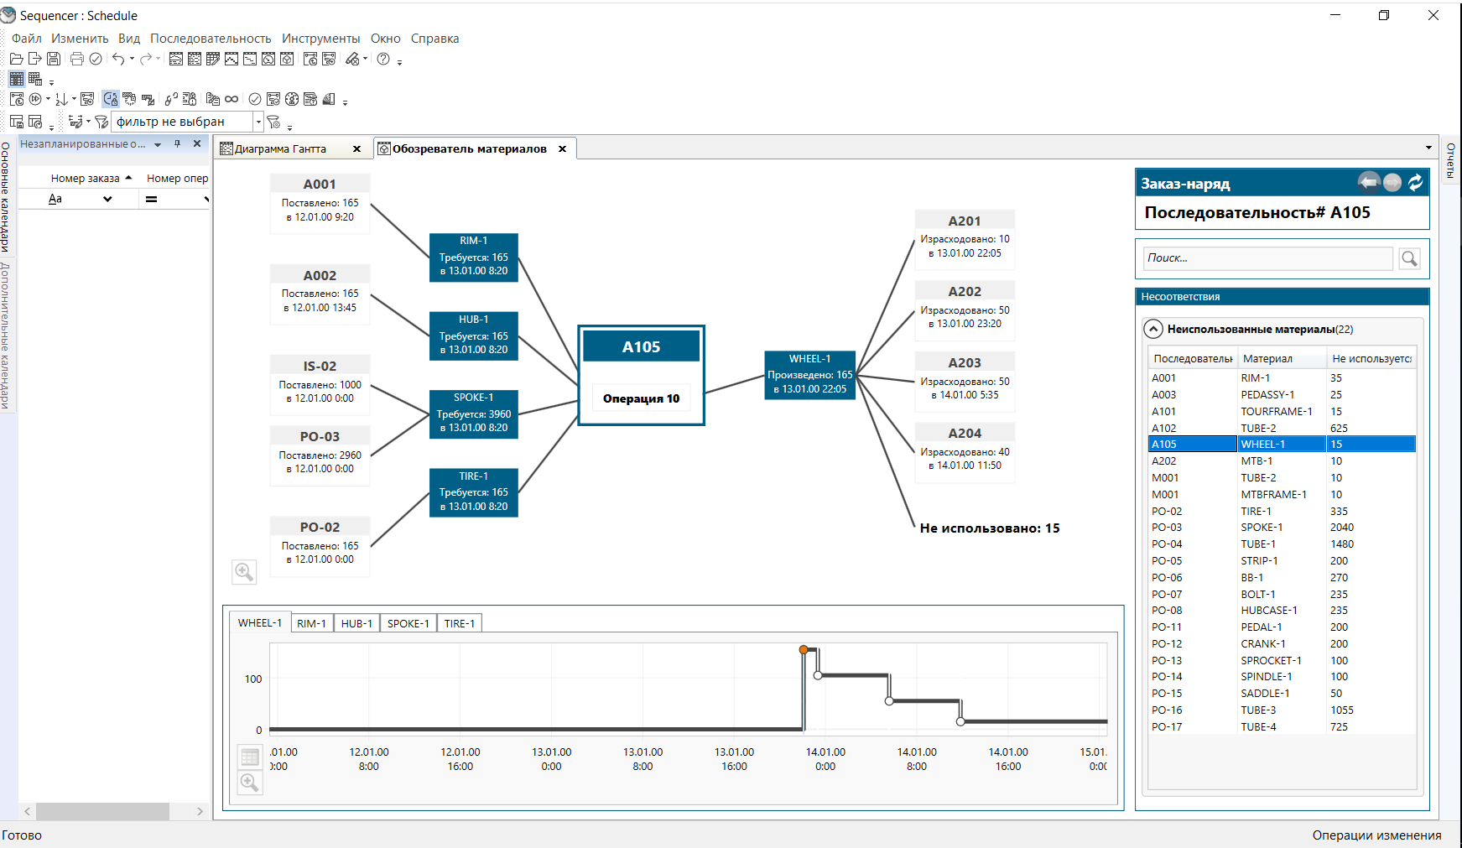The width and height of the screenshot is (1462, 848).
Task: Toggle the highlighted table grid view button
Action: (x=17, y=79)
